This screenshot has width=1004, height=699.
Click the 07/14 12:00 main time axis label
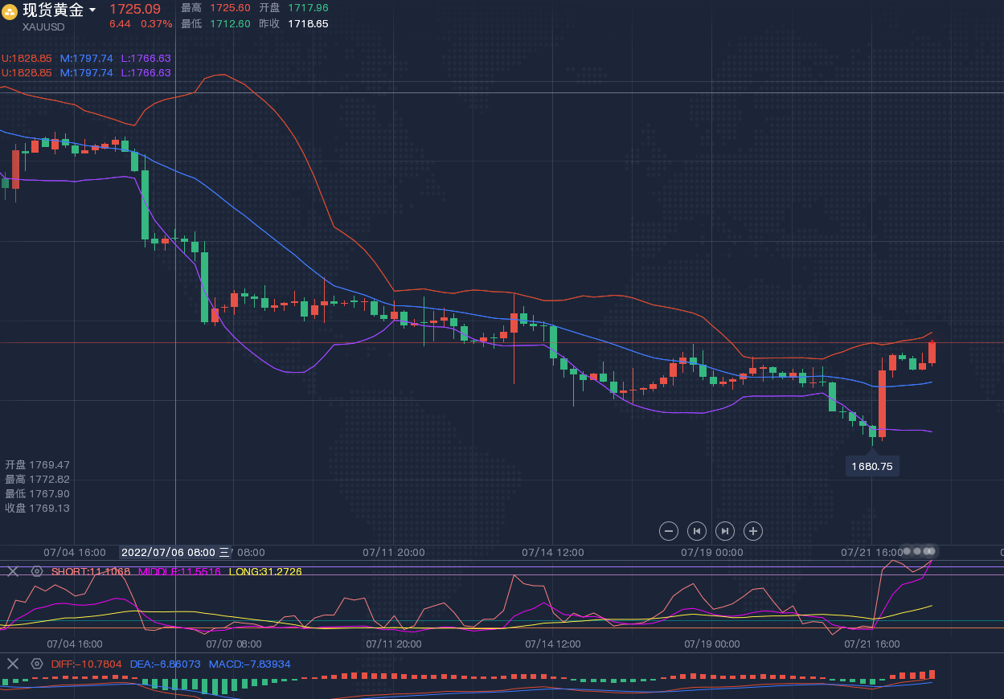pyautogui.click(x=552, y=552)
